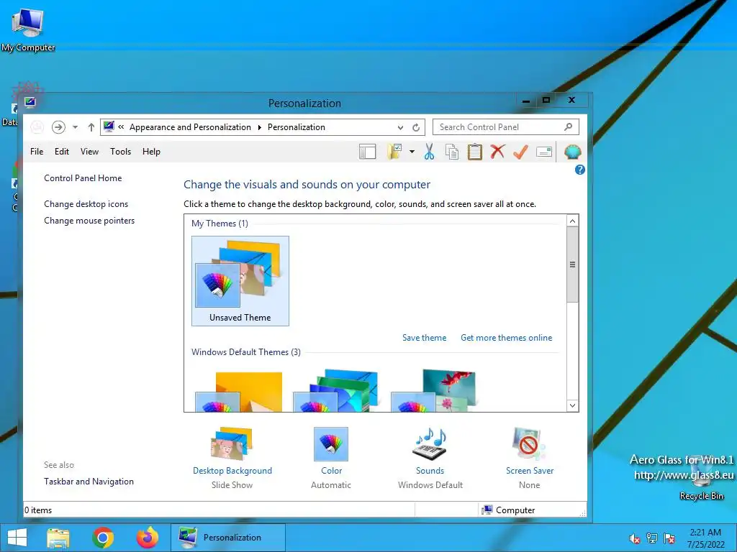This screenshot has width=737, height=552.
Task: Click the Recycle Bin desktop icon
Action: 701,477
